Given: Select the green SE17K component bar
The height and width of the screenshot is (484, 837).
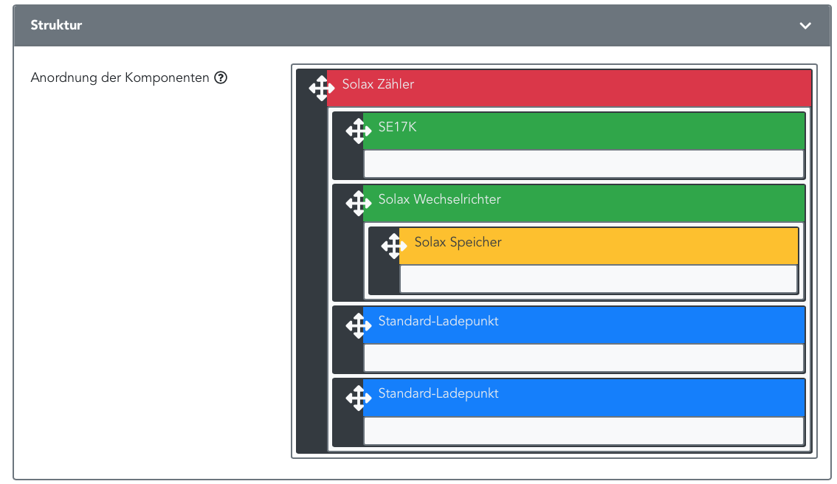Looking at the screenshot, I should click(584, 131).
